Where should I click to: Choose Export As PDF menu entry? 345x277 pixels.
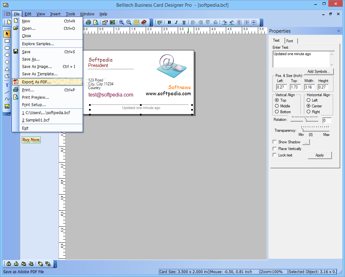47,82
